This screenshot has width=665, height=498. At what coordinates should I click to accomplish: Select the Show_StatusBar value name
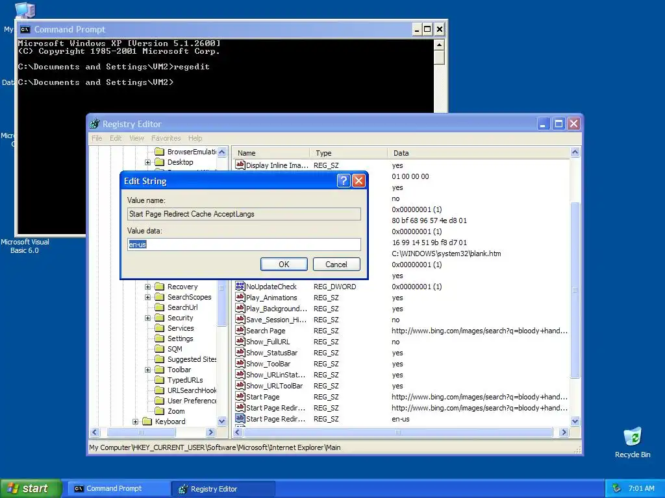(272, 353)
